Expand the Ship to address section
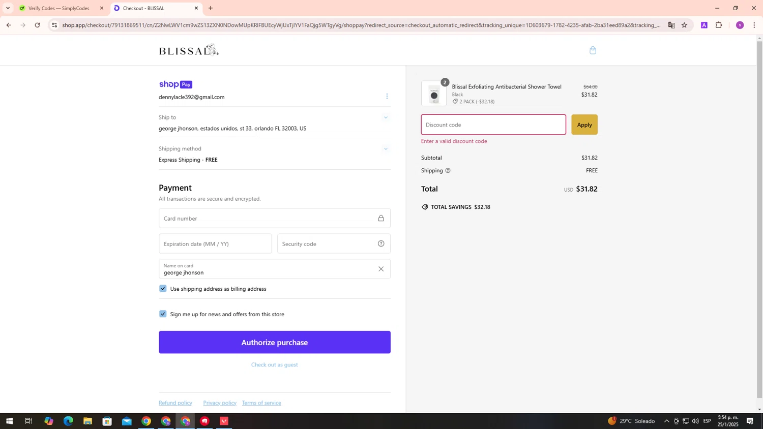Image resolution: width=763 pixels, height=429 pixels. click(386, 117)
